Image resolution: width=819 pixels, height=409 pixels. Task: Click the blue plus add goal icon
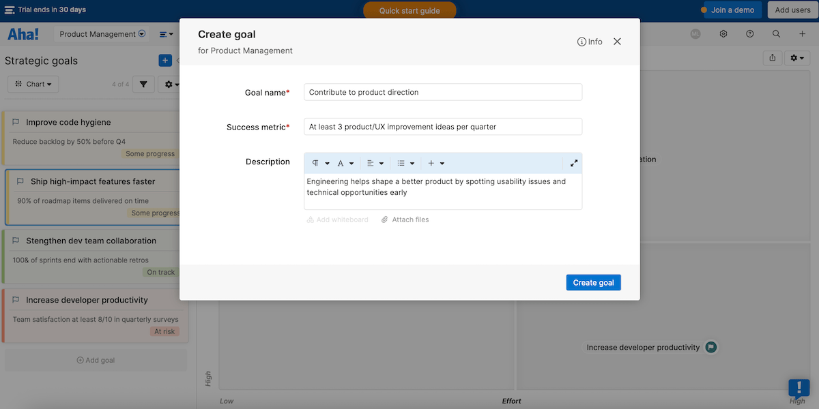click(164, 61)
